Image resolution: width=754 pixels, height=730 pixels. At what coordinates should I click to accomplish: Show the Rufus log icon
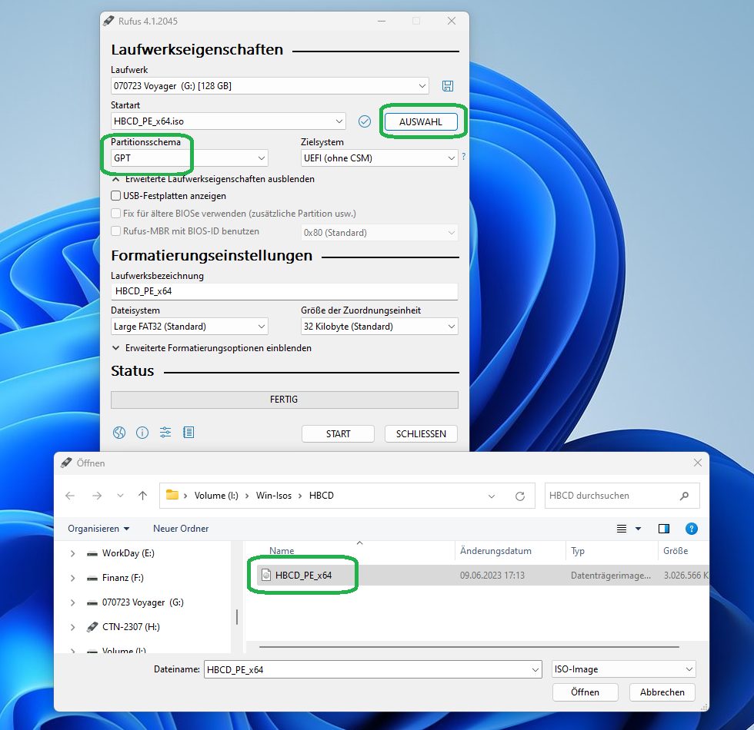(x=188, y=432)
